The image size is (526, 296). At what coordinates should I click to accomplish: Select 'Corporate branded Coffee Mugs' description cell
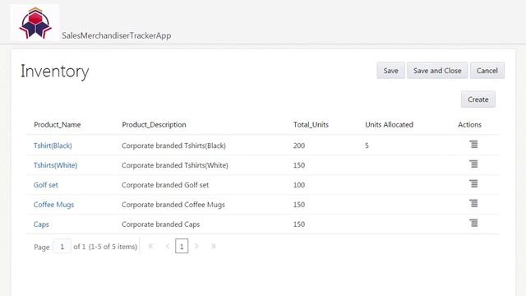point(173,205)
